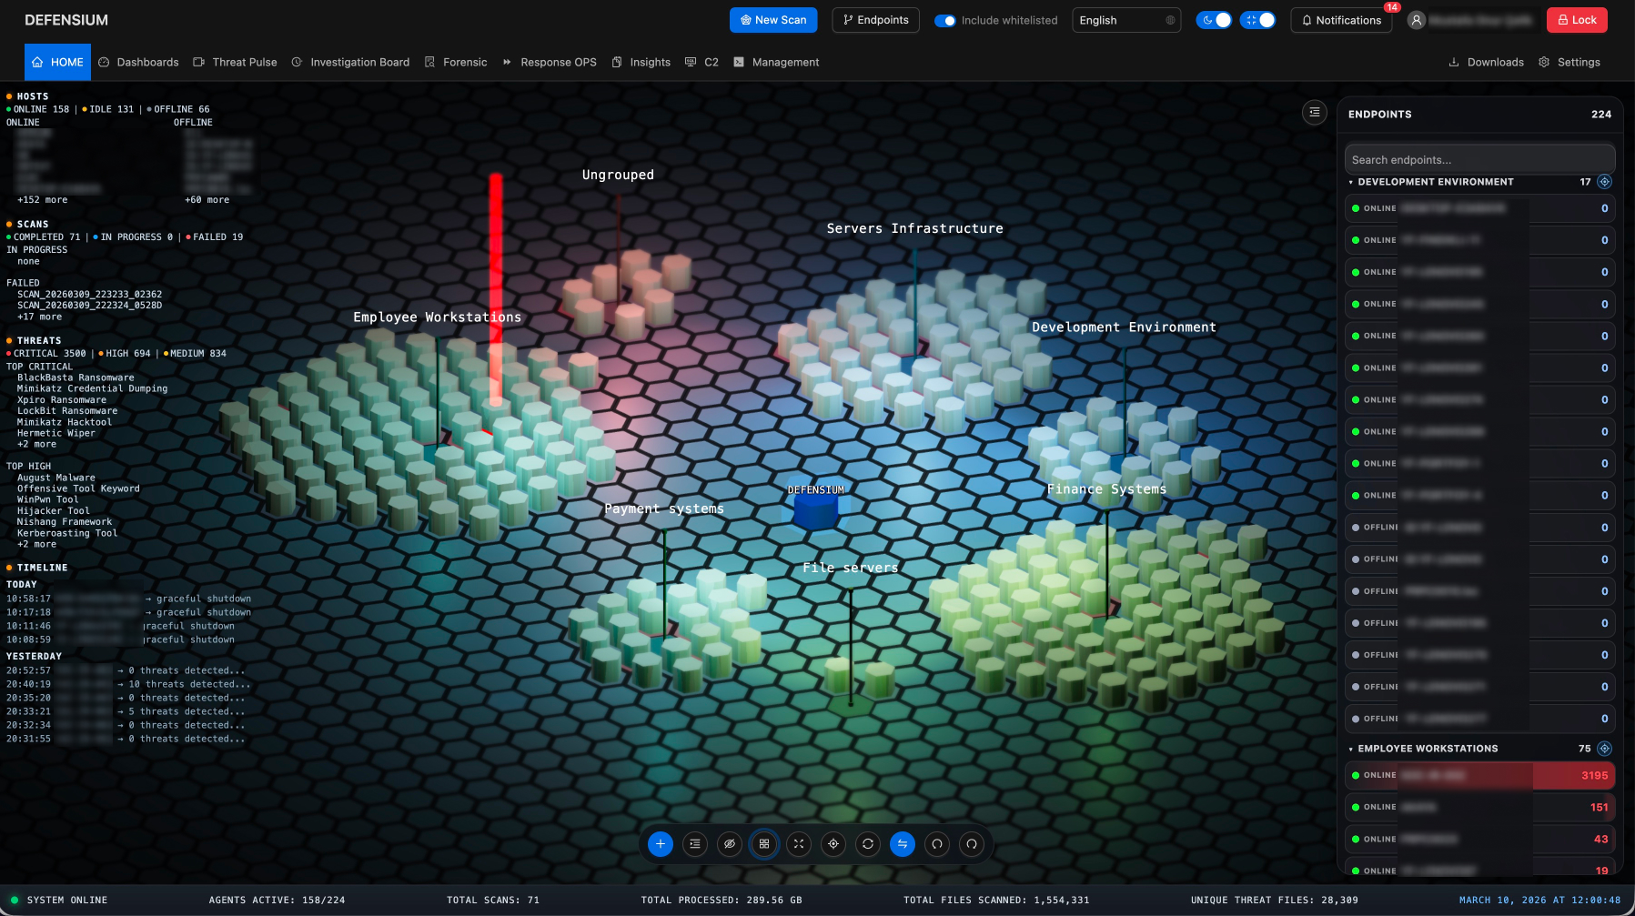Toggle the dark mode moon switch

tap(1214, 20)
